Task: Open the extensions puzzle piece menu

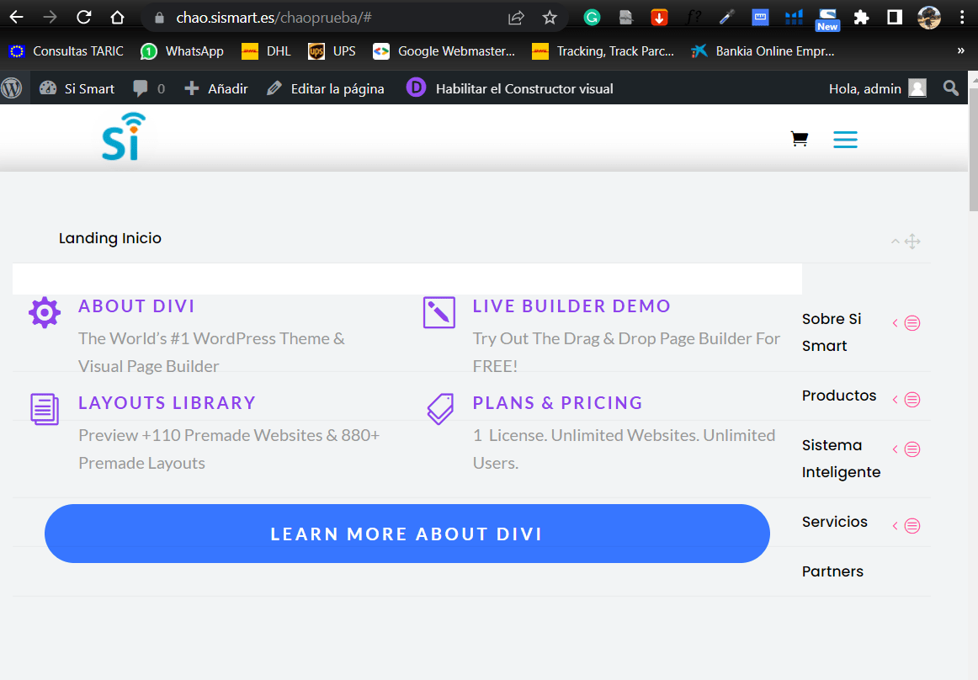Action: tap(861, 18)
